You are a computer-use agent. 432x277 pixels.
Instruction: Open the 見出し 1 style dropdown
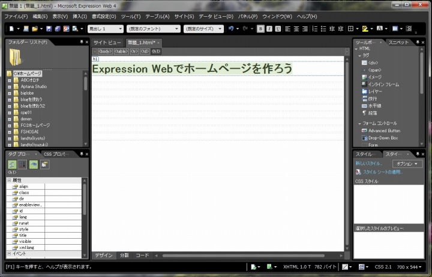105,29
